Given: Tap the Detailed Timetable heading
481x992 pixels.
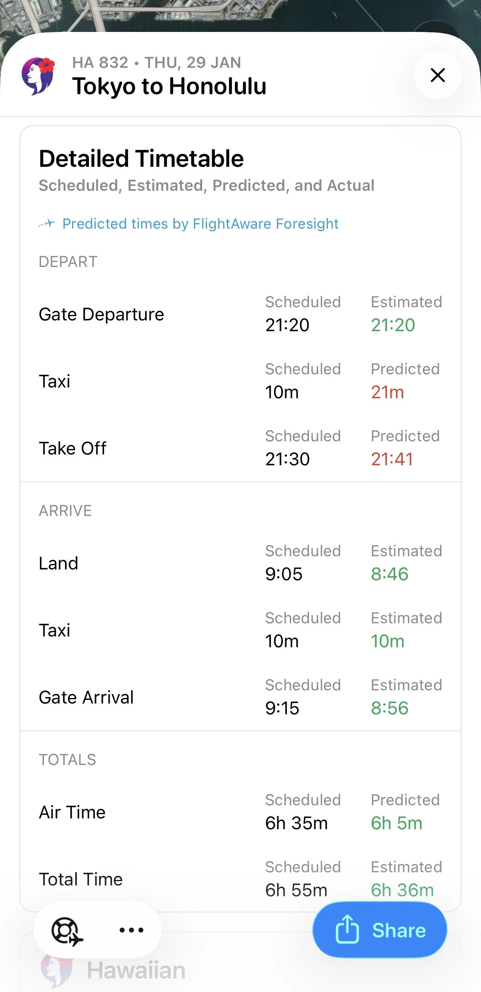Looking at the screenshot, I should coord(141,158).
